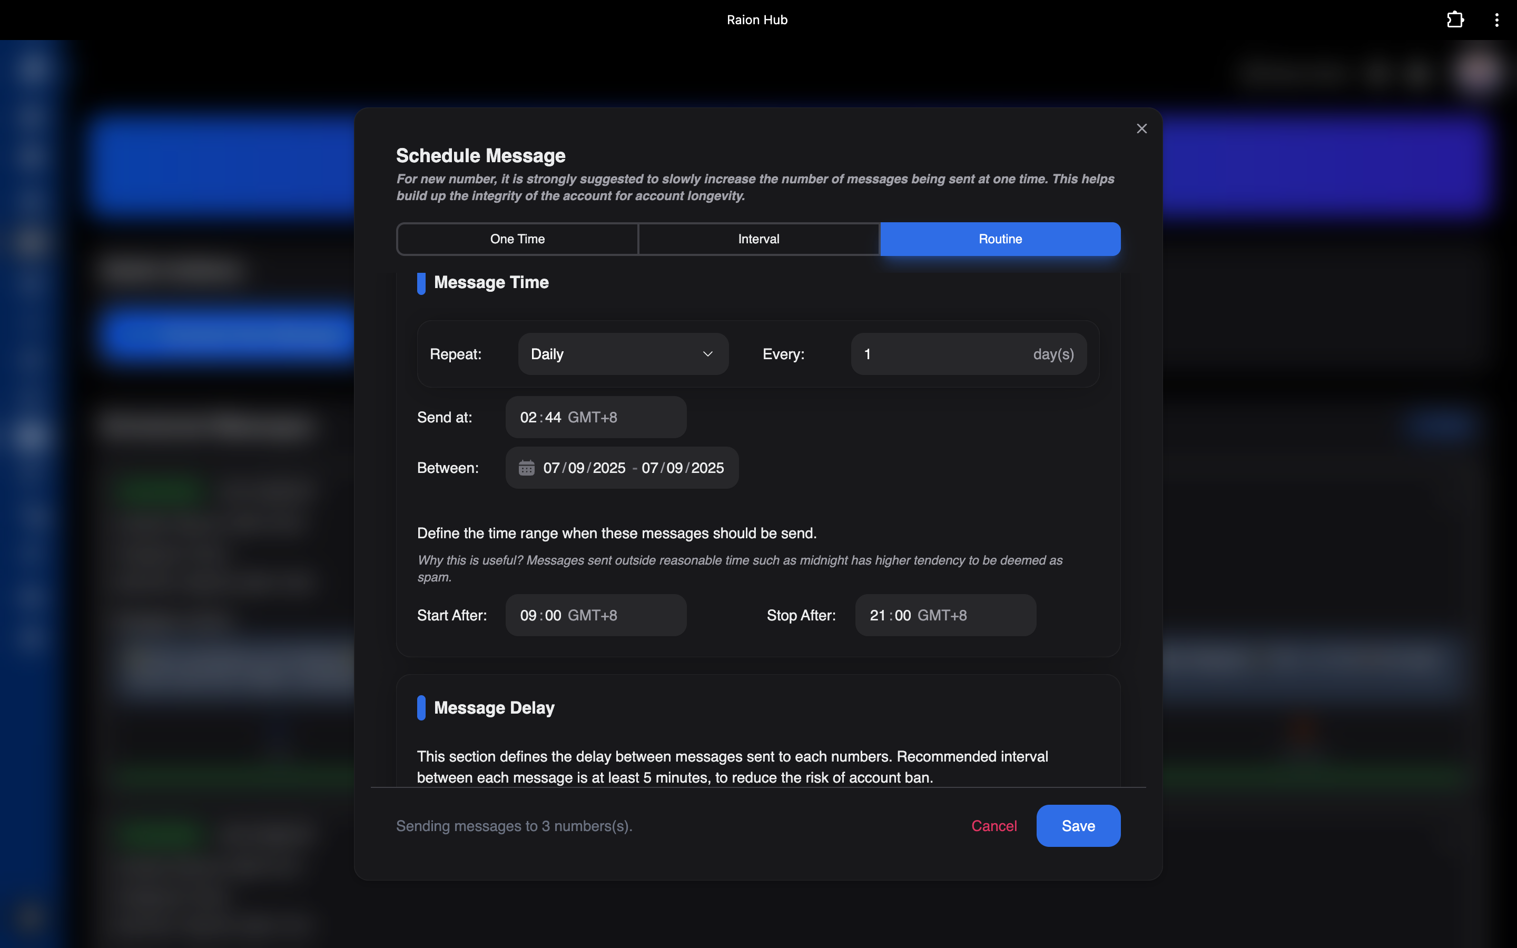Screen dimensions: 1517x948
Task: Click the Start After hour 09
Action: pos(528,616)
